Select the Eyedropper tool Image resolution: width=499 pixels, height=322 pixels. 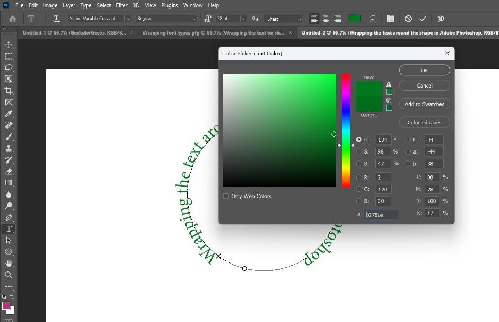(9, 114)
